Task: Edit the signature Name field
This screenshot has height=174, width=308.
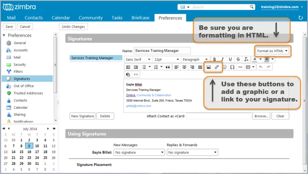Action: [162, 51]
